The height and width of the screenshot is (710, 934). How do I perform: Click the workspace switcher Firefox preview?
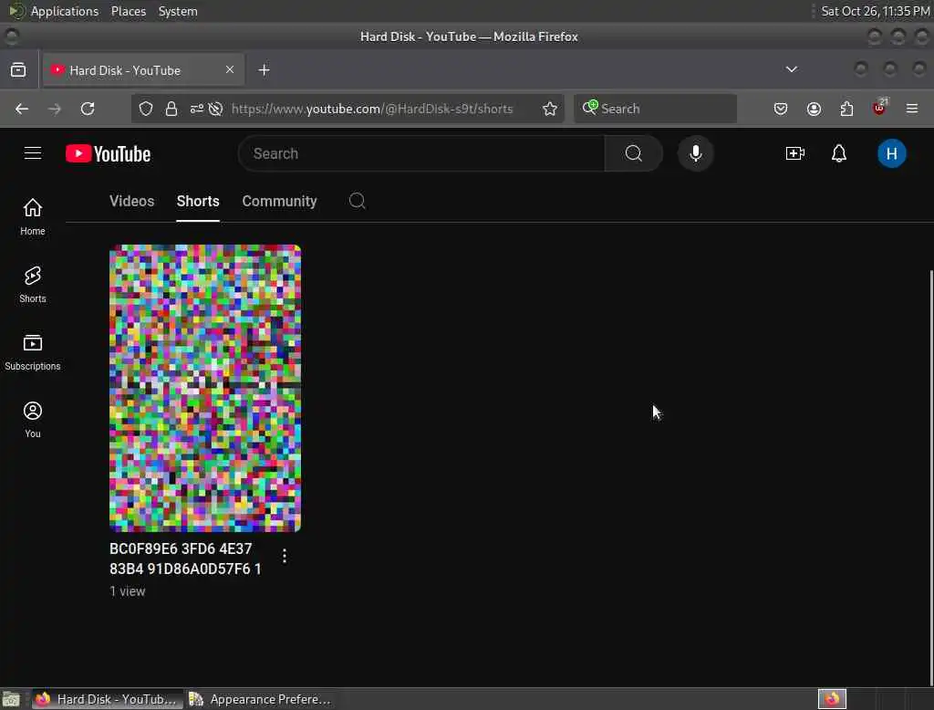point(832,699)
